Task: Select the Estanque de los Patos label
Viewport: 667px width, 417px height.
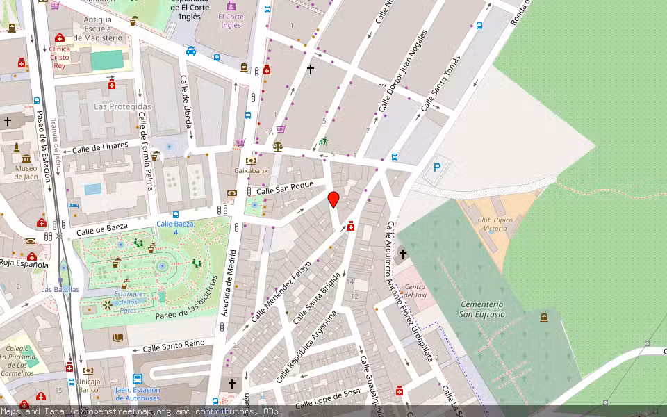Action: click(x=129, y=302)
